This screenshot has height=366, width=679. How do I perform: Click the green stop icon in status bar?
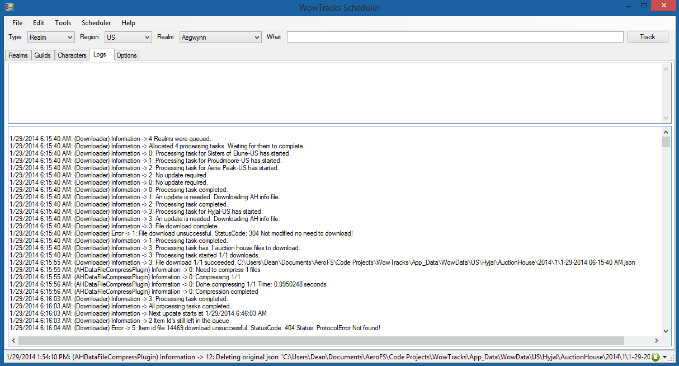656,357
